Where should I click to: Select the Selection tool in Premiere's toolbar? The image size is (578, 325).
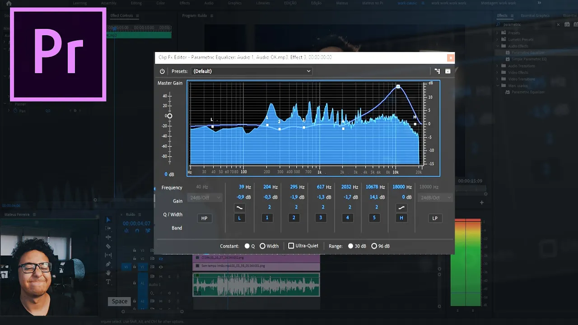click(108, 219)
